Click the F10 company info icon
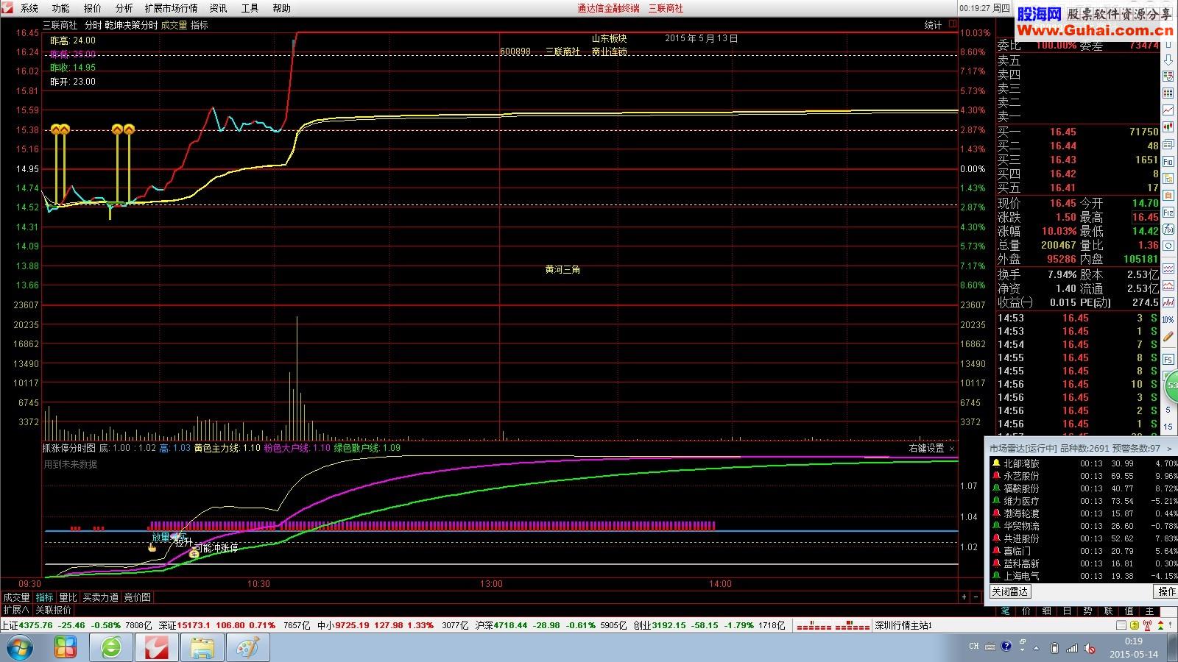The width and height of the screenshot is (1178, 662). coord(1168,160)
